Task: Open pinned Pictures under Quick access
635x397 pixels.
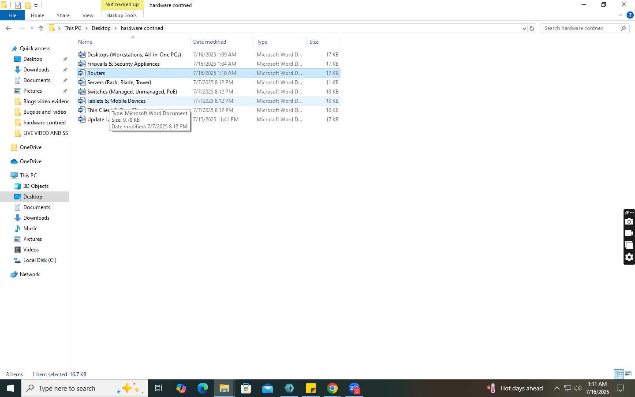Action: point(33,91)
